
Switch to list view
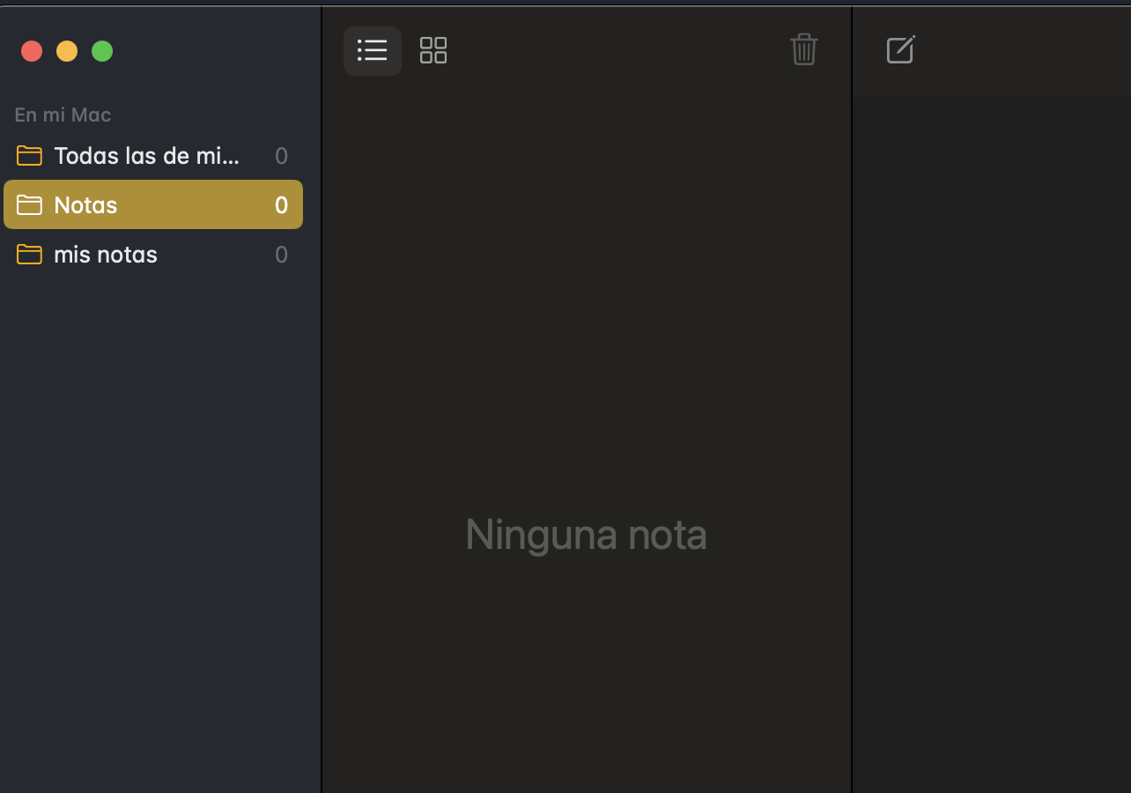tap(373, 50)
